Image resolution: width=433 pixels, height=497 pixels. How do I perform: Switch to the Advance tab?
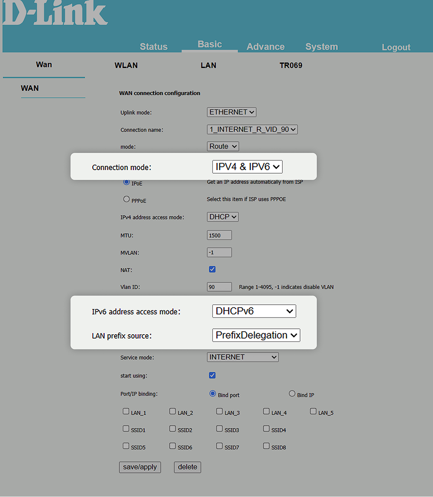click(265, 47)
